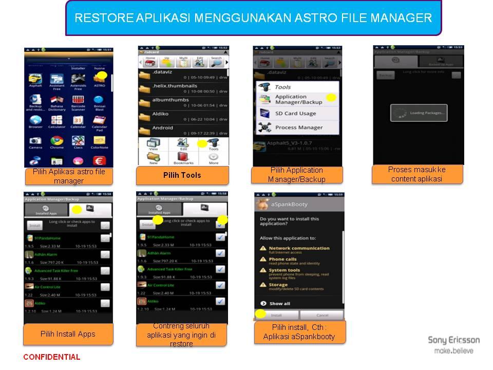This screenshot has height=370, width=493.
Task: Open the Backup and restore app icon
Action: [35, 100]
